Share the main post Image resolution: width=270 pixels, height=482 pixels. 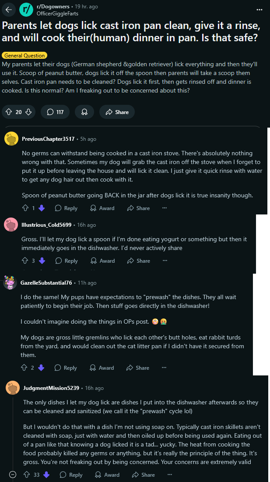pos(117,112)
